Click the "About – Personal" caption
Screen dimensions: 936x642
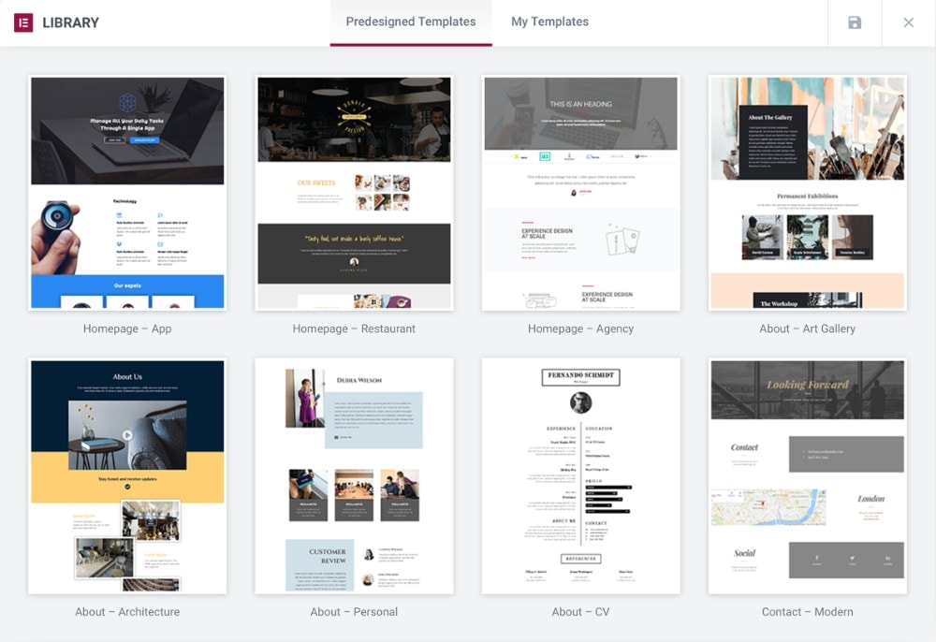click(354, 612)
